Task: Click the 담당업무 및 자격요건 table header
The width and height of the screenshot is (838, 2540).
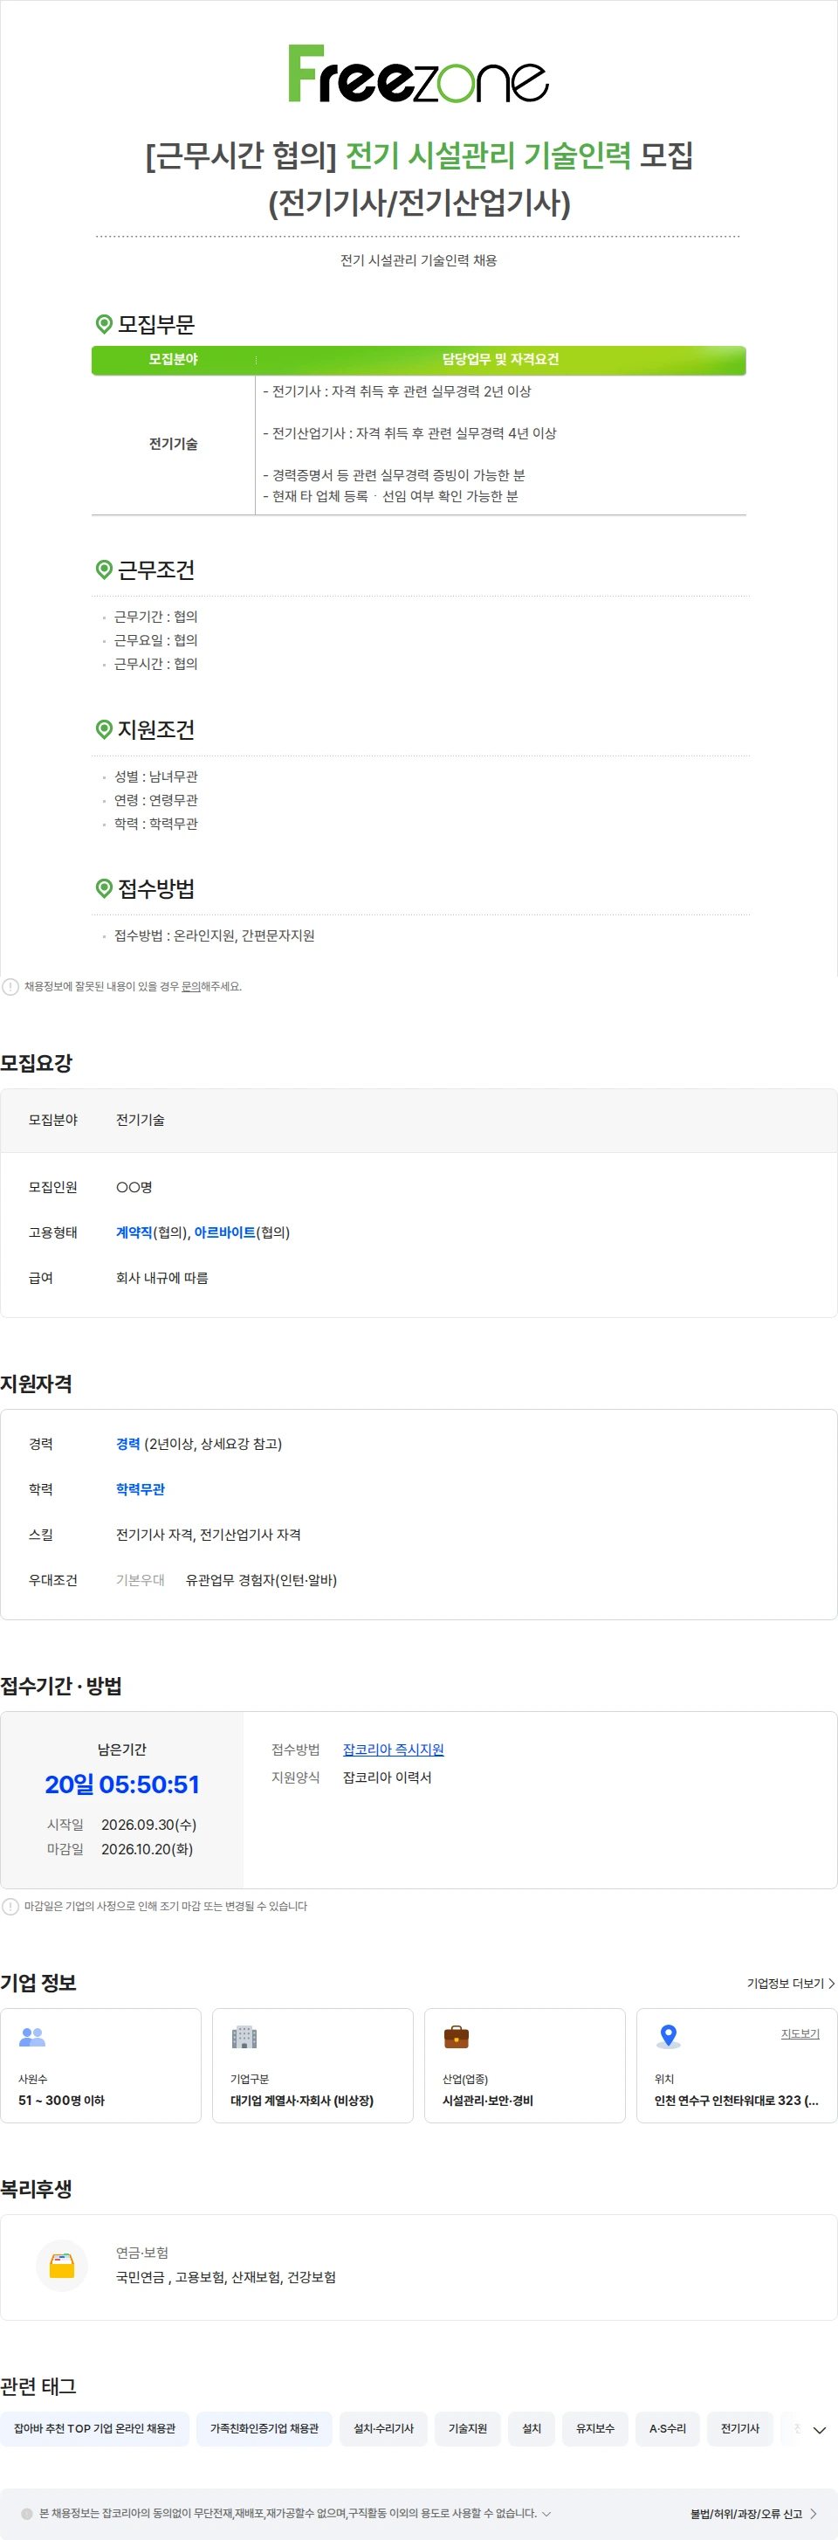Action: (x=500, y=359)
